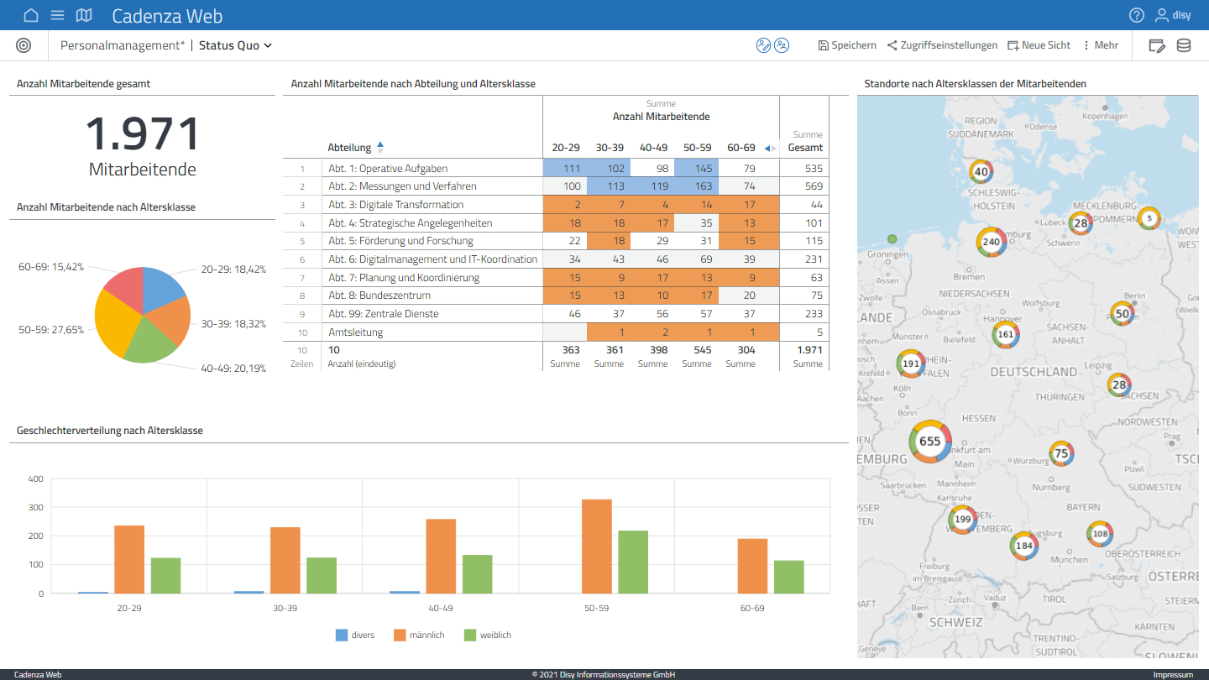Toggle the männlich legend entry
Screen dimensions: 1209x680
(419, 636)
